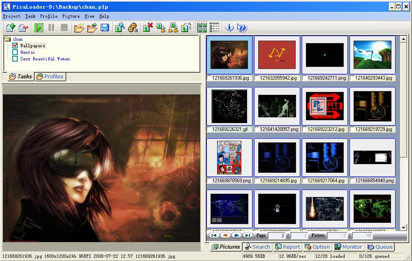Click the delete picture icon with red X
This screenshot has width=412, height=261.
[x=148, y=27]
